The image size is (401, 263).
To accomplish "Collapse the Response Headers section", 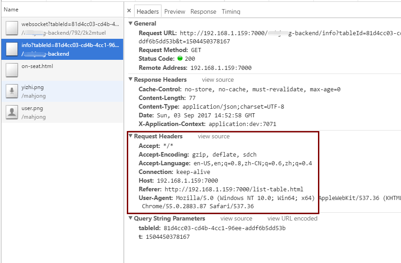I will point(130,79).
